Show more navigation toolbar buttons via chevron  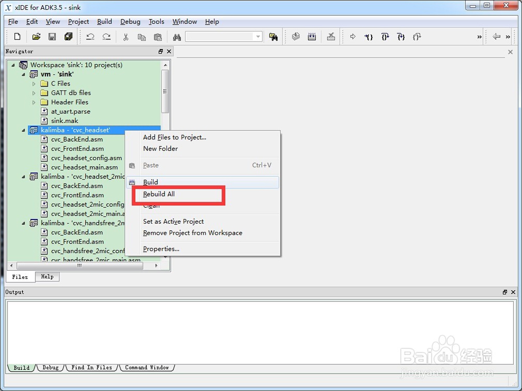508,37
